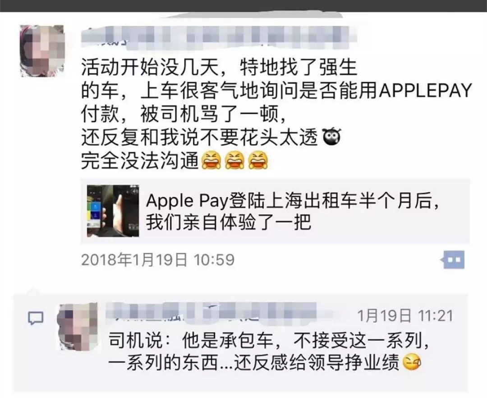Tap the dark header bar at the top
This screenshot has height=398, width=487.
[x=243, y=6]
